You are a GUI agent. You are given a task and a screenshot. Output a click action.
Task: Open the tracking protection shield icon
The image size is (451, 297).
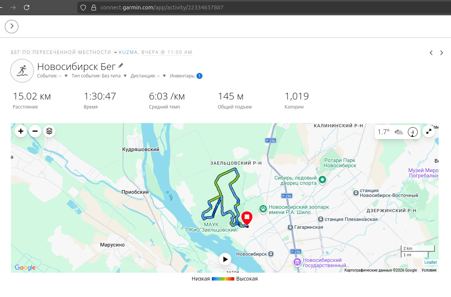[x=84, y=7]
